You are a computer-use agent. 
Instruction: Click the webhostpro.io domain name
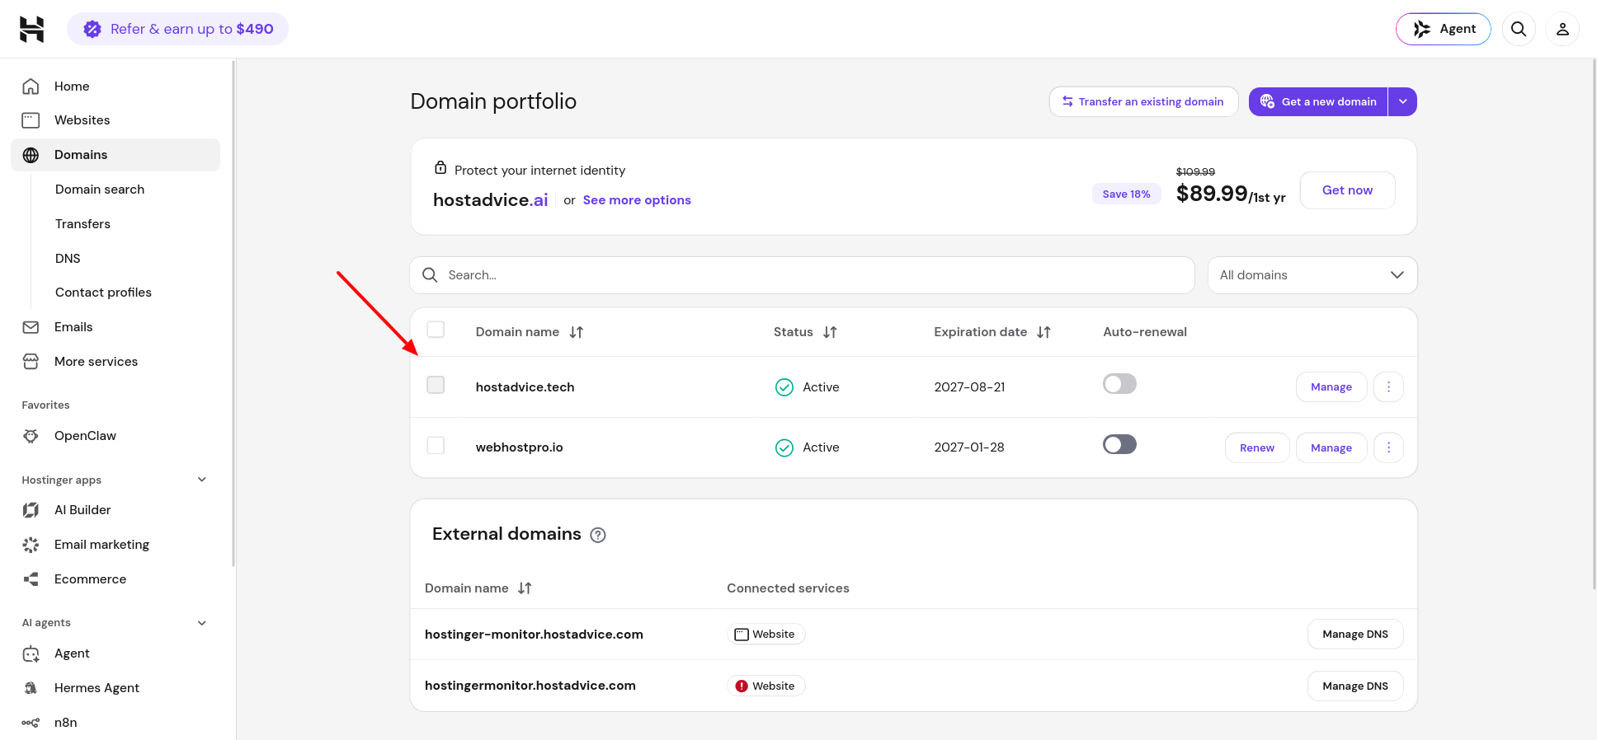pos(519,447)
